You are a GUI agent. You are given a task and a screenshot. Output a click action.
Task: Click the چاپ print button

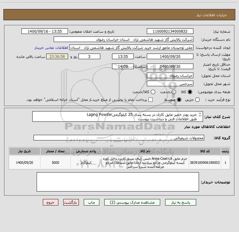92,202
